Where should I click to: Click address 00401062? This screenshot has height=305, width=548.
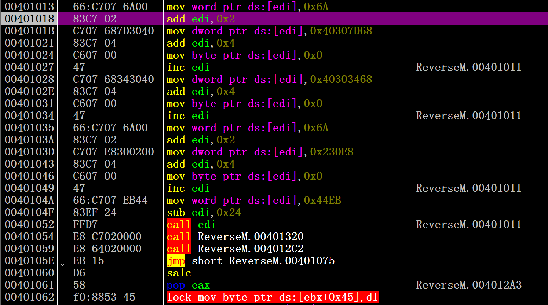[29, 297]
